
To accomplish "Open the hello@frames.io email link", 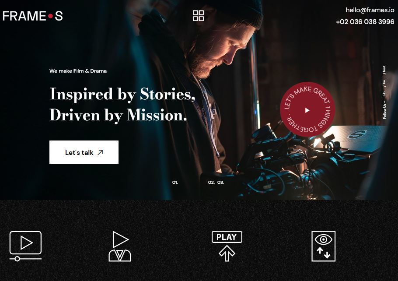I will [x=370, y=10].
